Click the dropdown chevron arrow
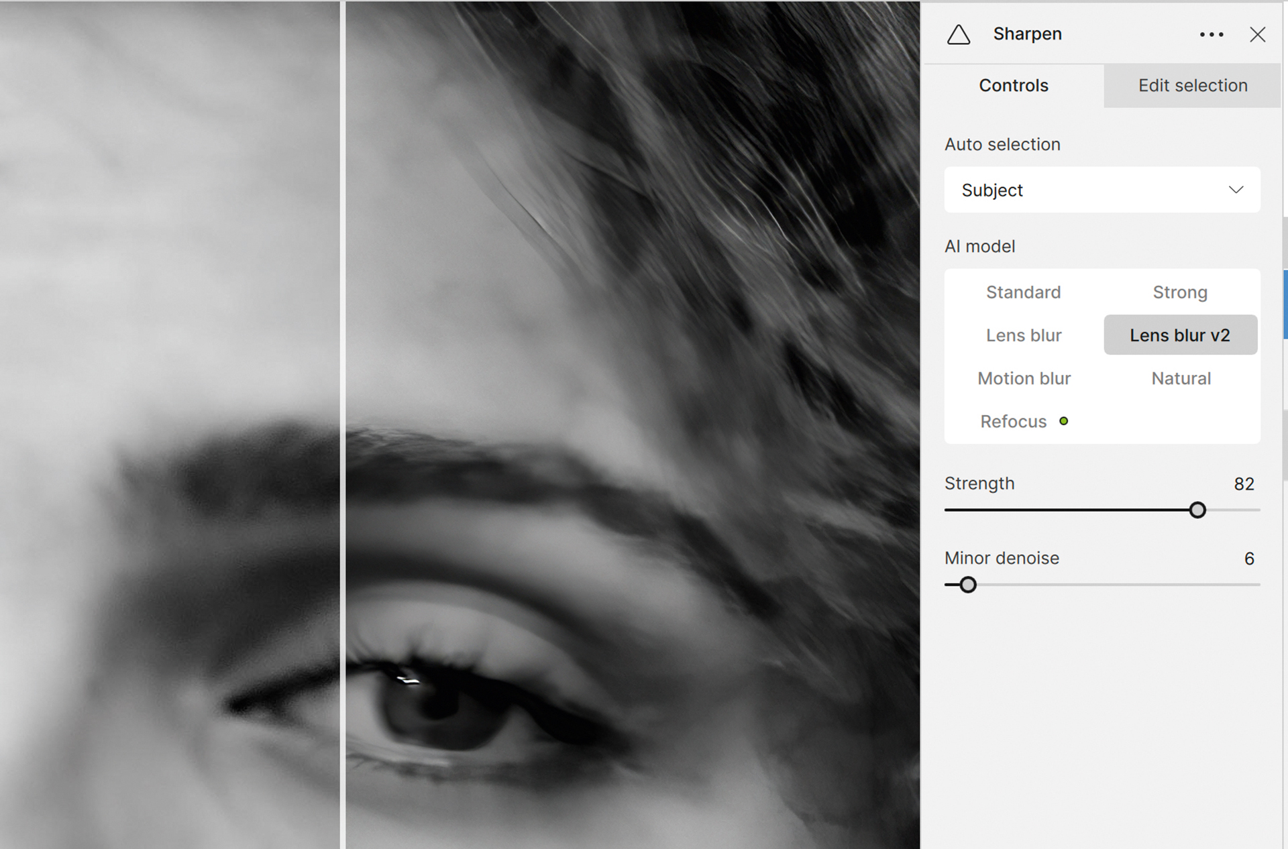1288x849 pixels. (1236, 190)
